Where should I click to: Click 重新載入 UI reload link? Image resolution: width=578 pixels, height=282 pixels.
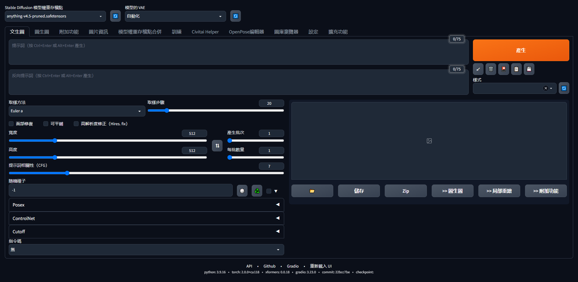pos(321,266)
